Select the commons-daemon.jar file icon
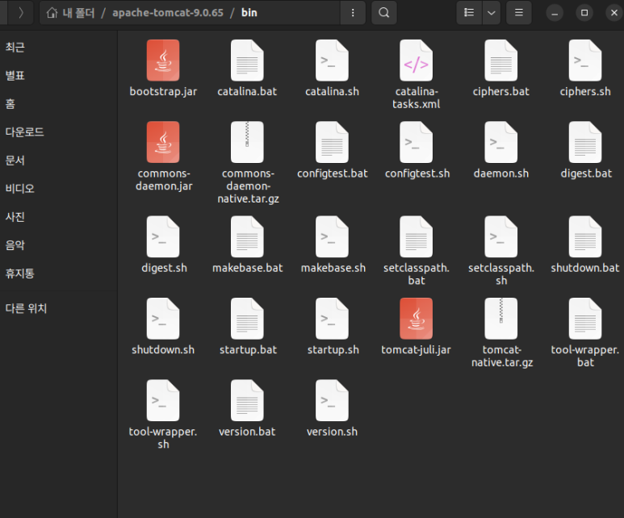This screenshot has width=624, height=518. pyautogui.click(x=163, y=143)
